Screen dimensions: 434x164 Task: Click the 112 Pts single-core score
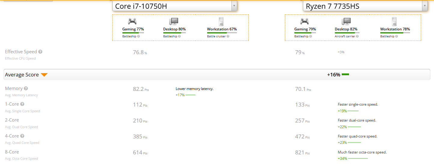pos(140,105)
